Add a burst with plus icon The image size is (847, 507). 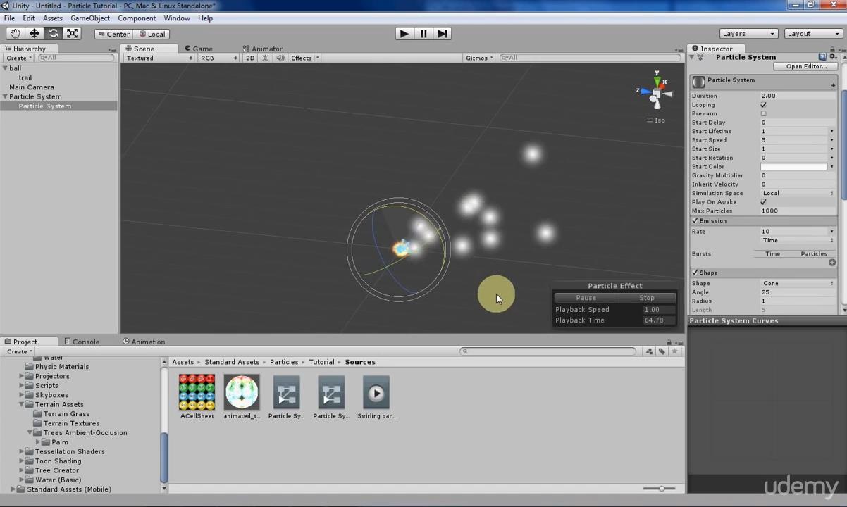point(832,263)
